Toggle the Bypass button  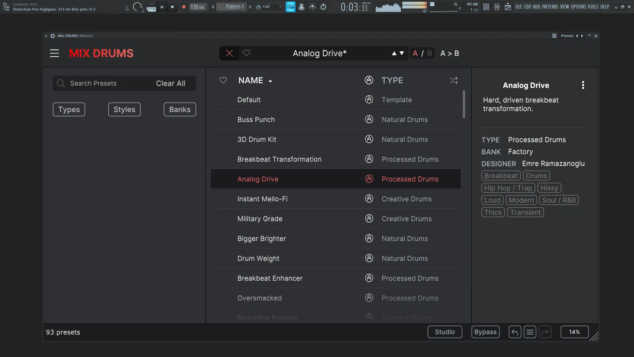485,332
